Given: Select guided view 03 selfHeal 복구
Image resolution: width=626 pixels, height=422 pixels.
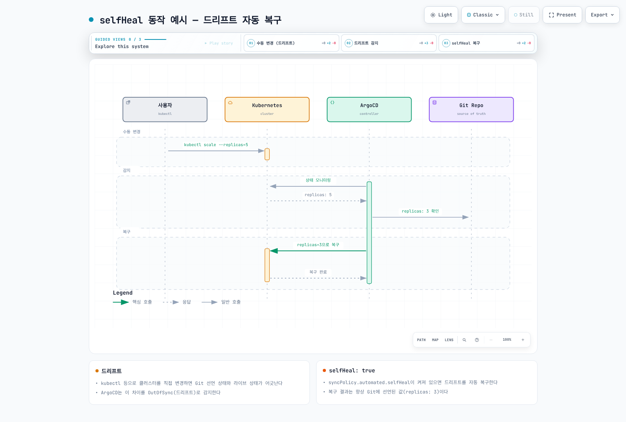Looking at the screenshot, I should (x=486, y=43).
